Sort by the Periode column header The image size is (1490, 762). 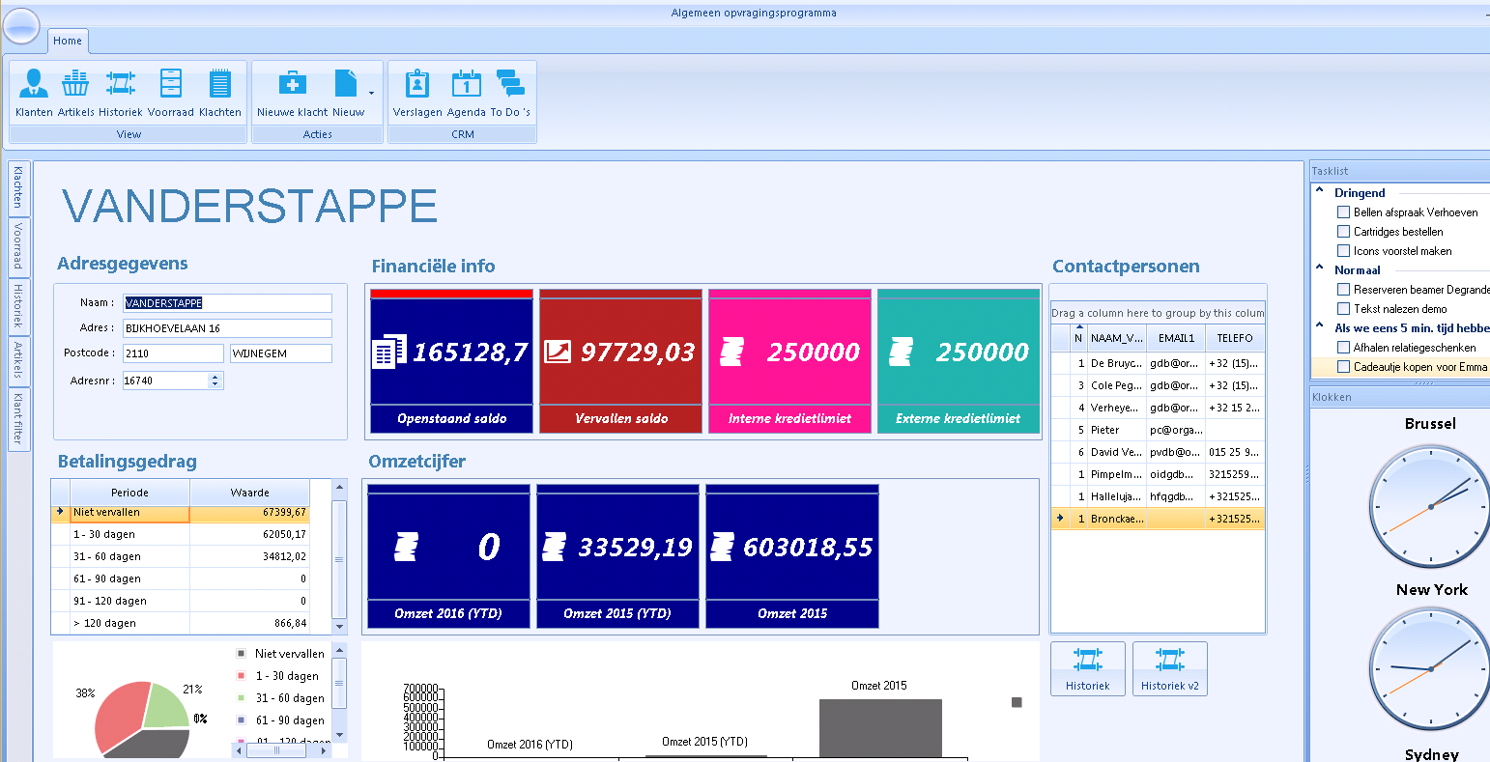[129, 492]
